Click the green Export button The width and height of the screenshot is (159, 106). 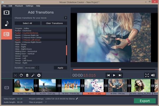145,101
